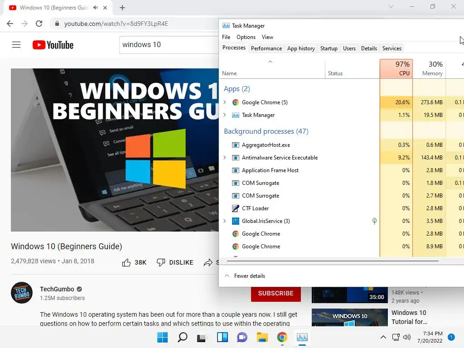464x348 pixels.
Task: Click the Global.IrisService leaf status icon
Action: coord(374,221)
